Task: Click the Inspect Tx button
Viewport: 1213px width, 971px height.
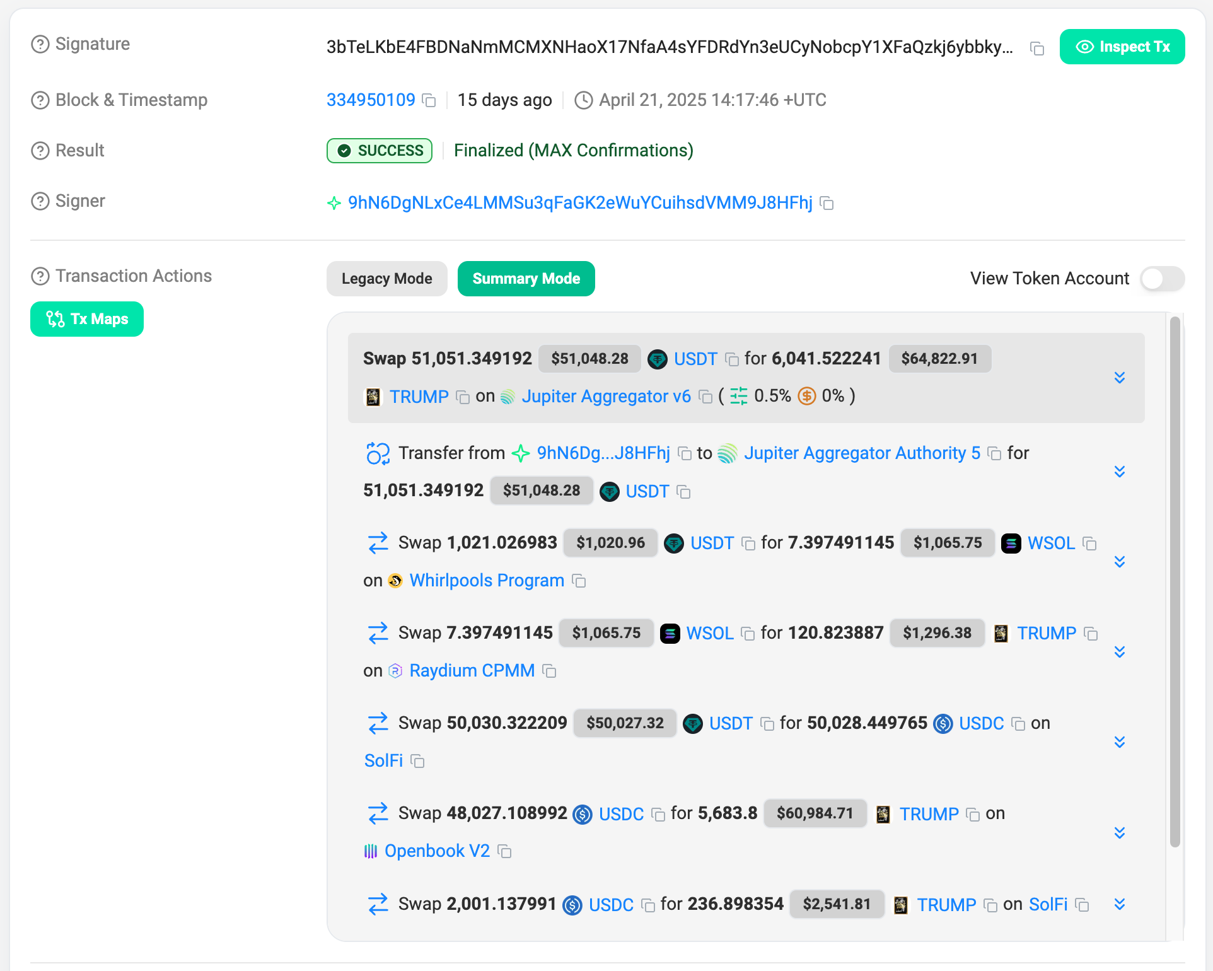Action: (x=1122, y=47)
